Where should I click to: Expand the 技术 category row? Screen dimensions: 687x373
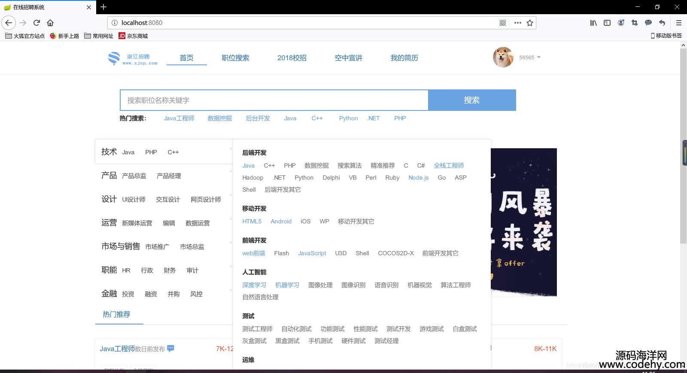(164, 152)
